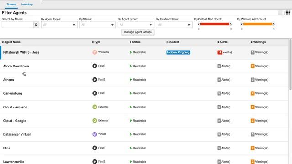Open Athens agent
Image resolution: width=292 pixels, height=164 pixels.
coord(9,80)
